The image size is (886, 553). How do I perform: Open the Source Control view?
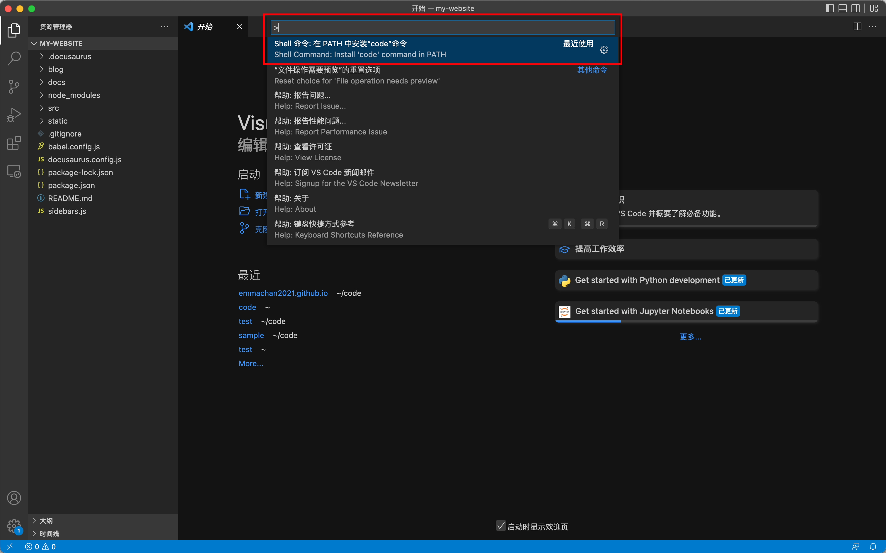click(14, 87)
